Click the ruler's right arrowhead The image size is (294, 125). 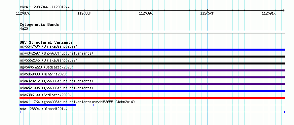click(283, 10)
